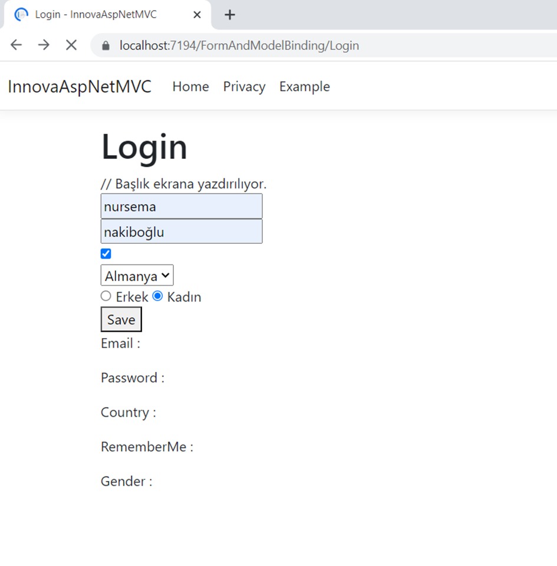
Task: Stop page loading with the X button
Action: tap(71, 45)
